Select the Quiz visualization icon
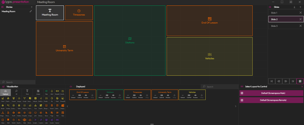 pyautogui.click(x=62, y=114)
